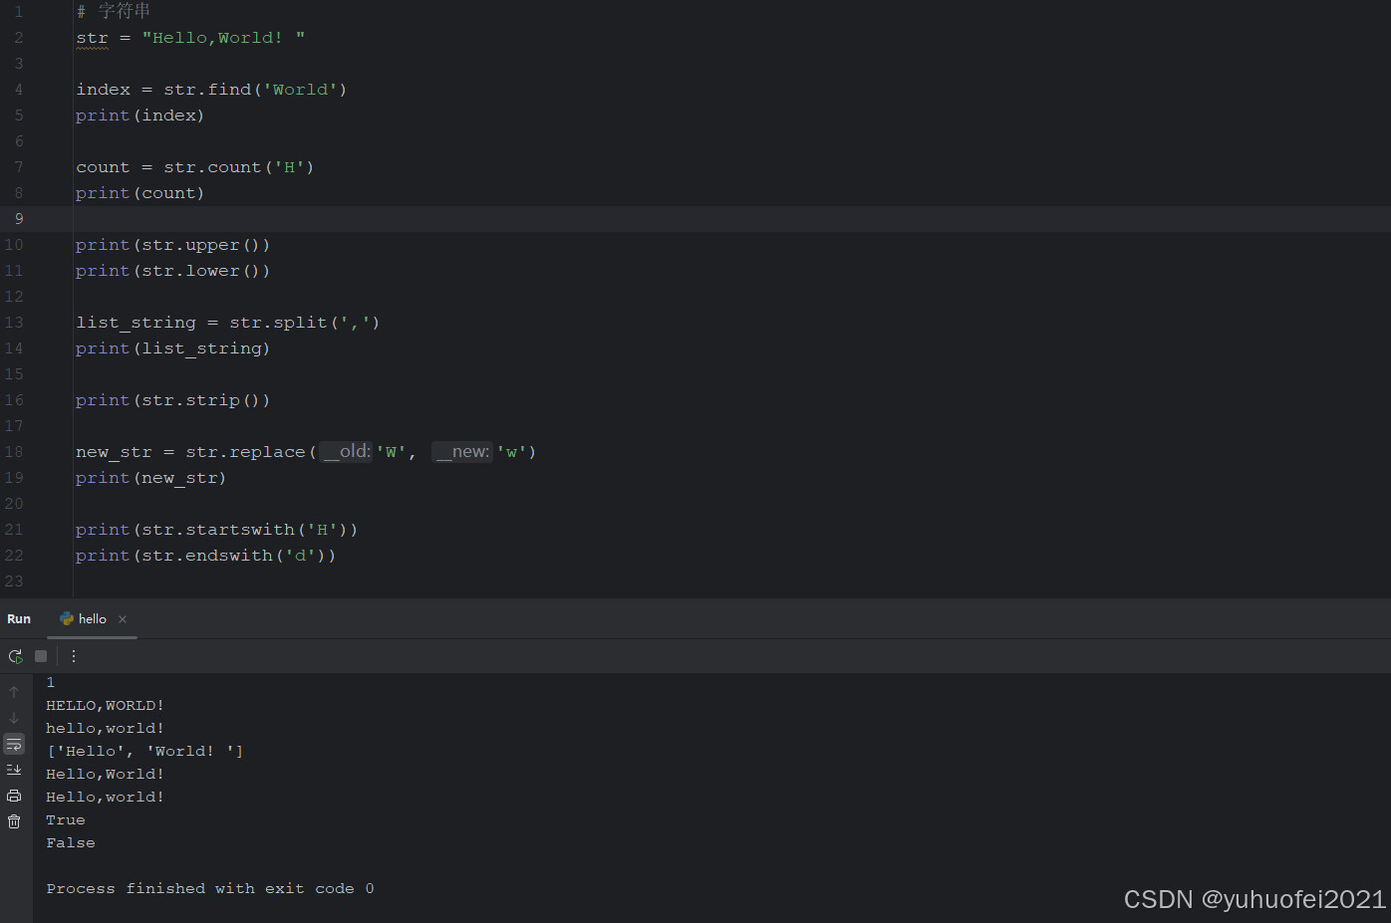The height and width of the screenshot is (923, 1391).
Task: Click the print(str.upper()) line
Action: click(173, 245)
